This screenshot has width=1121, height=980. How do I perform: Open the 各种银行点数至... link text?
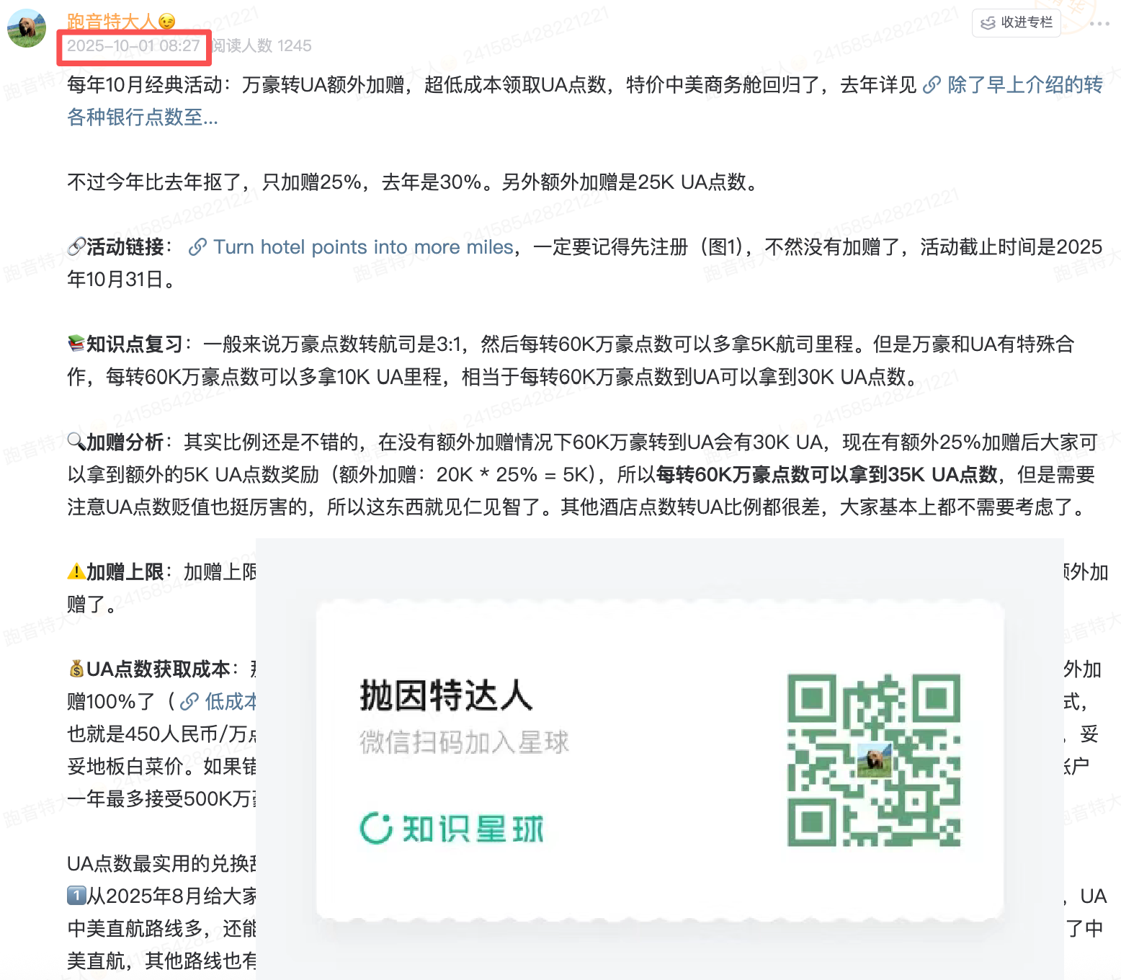pos(142,117)
